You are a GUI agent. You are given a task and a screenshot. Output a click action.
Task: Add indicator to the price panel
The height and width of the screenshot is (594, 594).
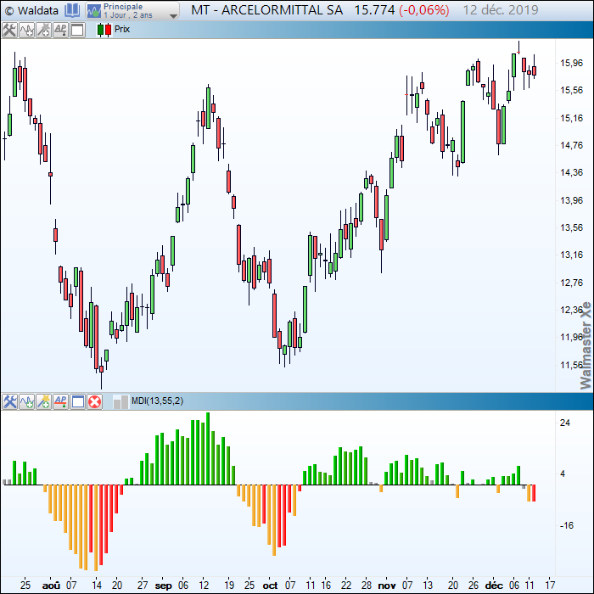pyautogui.click(x=26, y=30)
